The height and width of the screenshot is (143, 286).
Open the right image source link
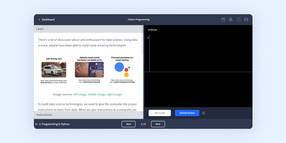(x=114, y=94)
